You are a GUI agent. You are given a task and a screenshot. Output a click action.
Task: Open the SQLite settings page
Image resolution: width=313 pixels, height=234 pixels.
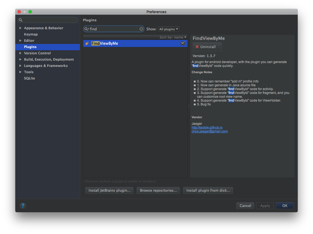(30, 78)
